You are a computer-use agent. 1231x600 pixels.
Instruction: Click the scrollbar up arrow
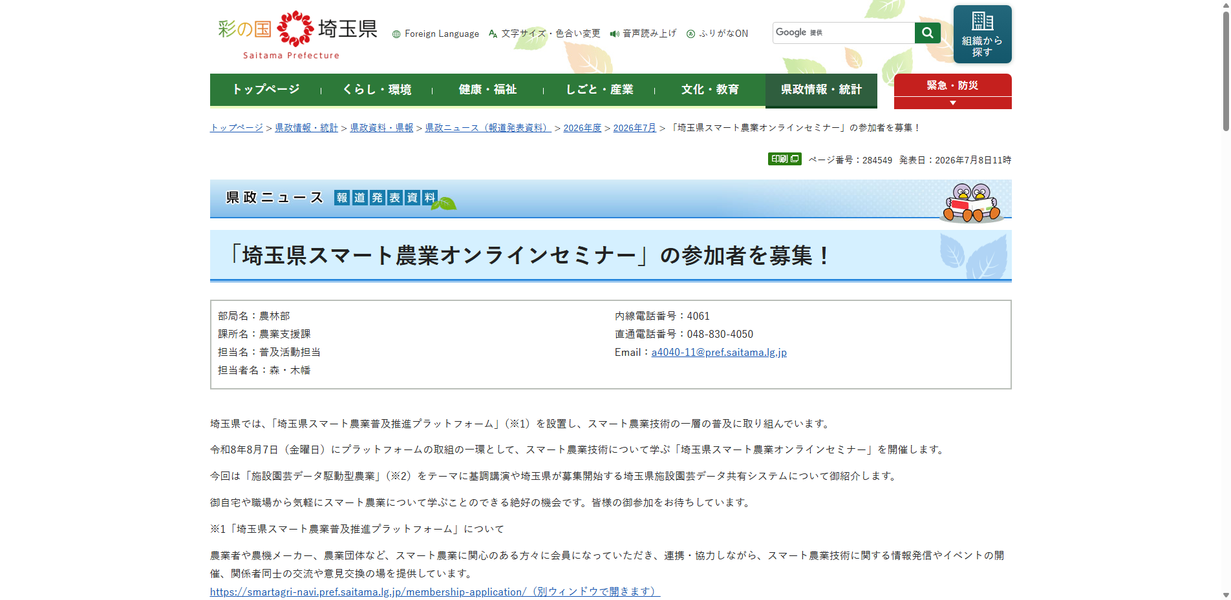(x=1225, y=5)
